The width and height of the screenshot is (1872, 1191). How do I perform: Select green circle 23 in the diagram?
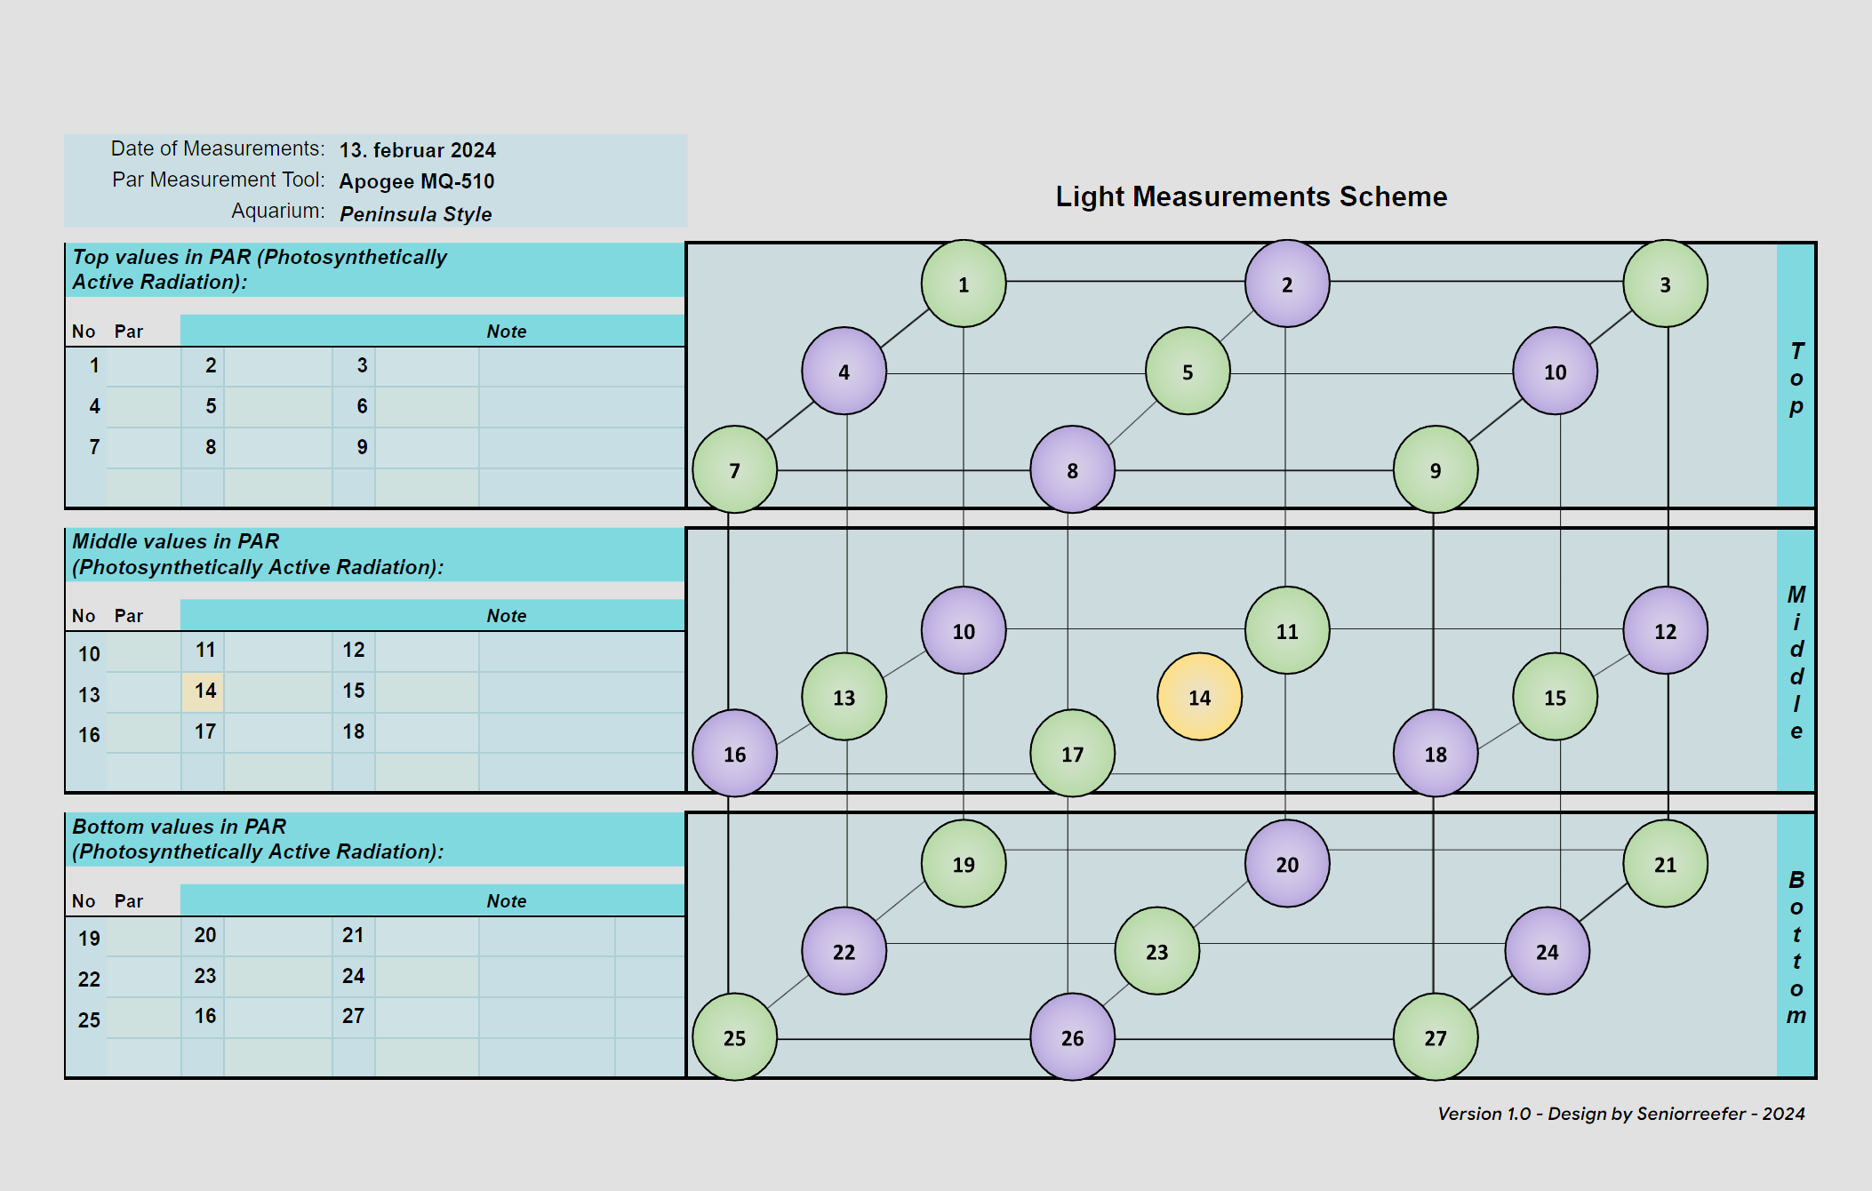[1156, 951]
